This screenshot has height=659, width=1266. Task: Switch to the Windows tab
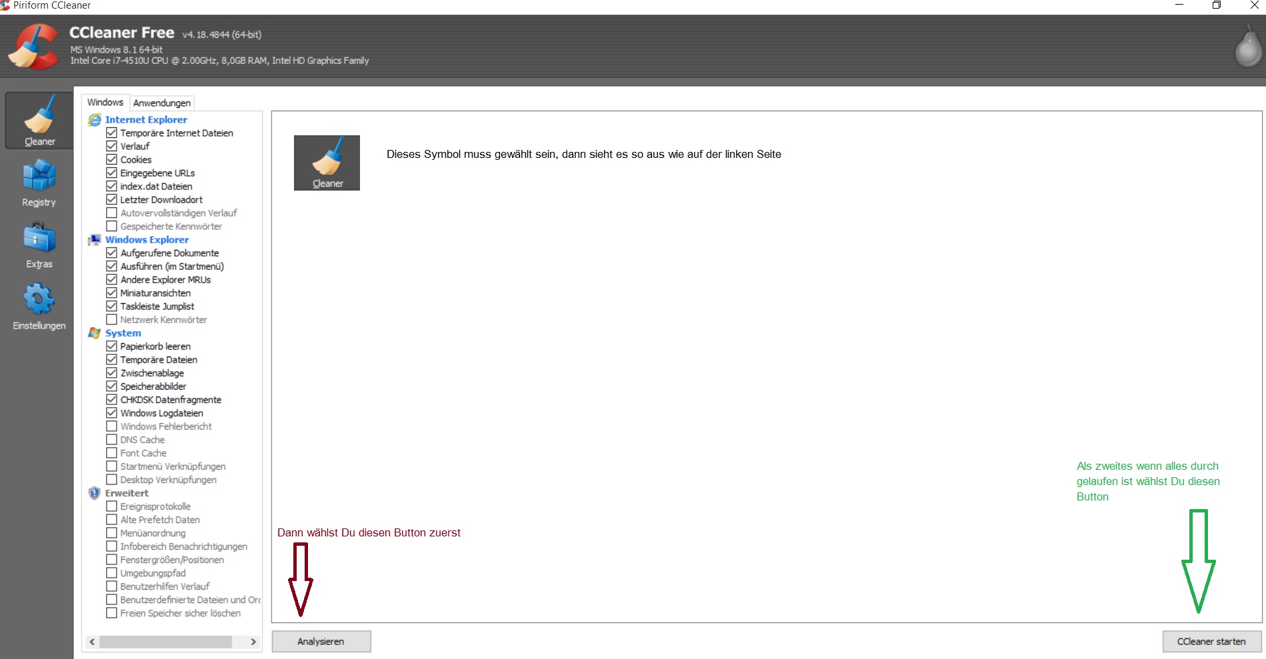[x=105, y=103]
